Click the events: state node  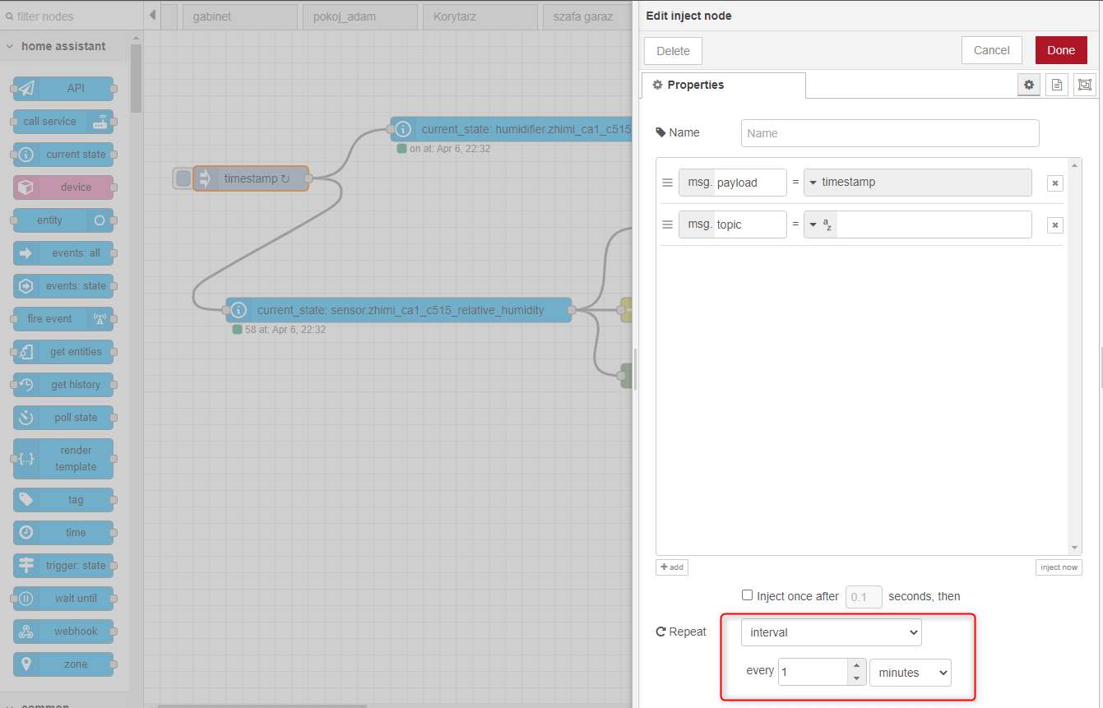[63, 285]
